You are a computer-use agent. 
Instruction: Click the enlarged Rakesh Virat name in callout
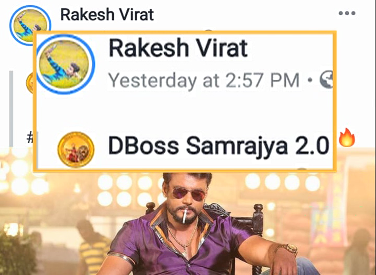pyautogui.click(x=178, y=48)
